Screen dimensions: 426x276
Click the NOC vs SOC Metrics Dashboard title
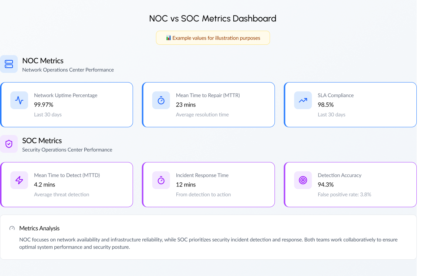coord(213,18)
